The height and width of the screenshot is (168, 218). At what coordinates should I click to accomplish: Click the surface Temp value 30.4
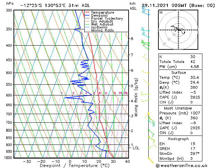click(194, 77)
